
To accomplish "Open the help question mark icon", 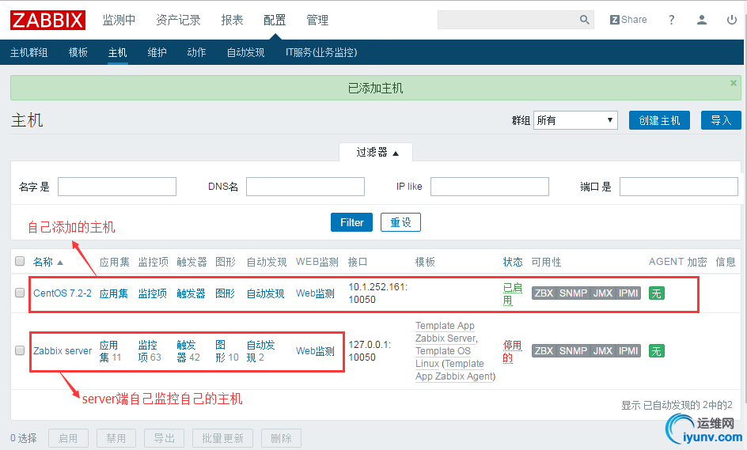I will (671, 20).
